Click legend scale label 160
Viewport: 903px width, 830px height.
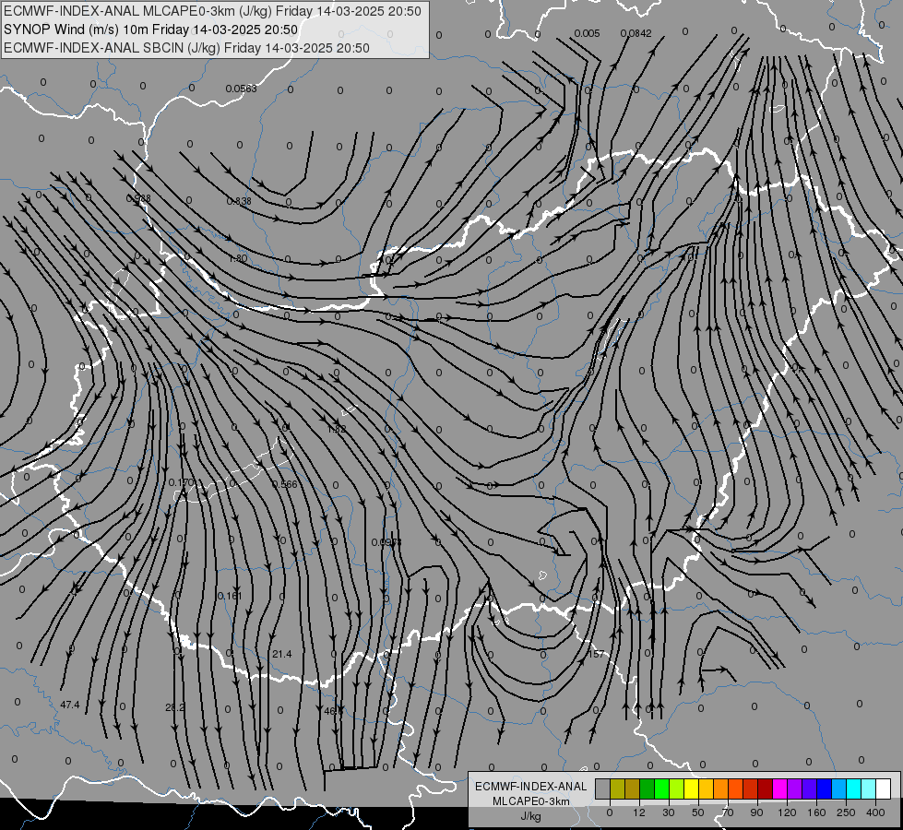click(x=816, y=812)
